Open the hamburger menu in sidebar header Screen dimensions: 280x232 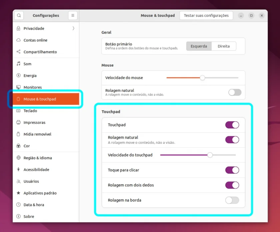click(x=73, y=16)
